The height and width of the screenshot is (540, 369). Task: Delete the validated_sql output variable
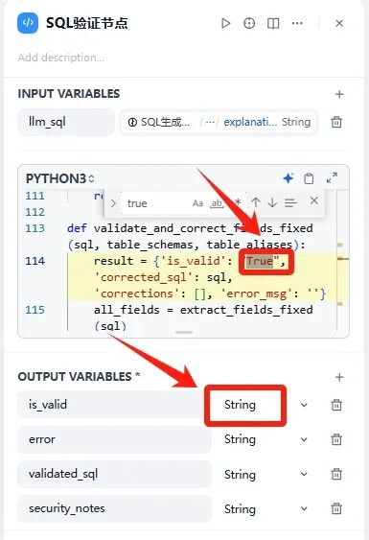336,474
